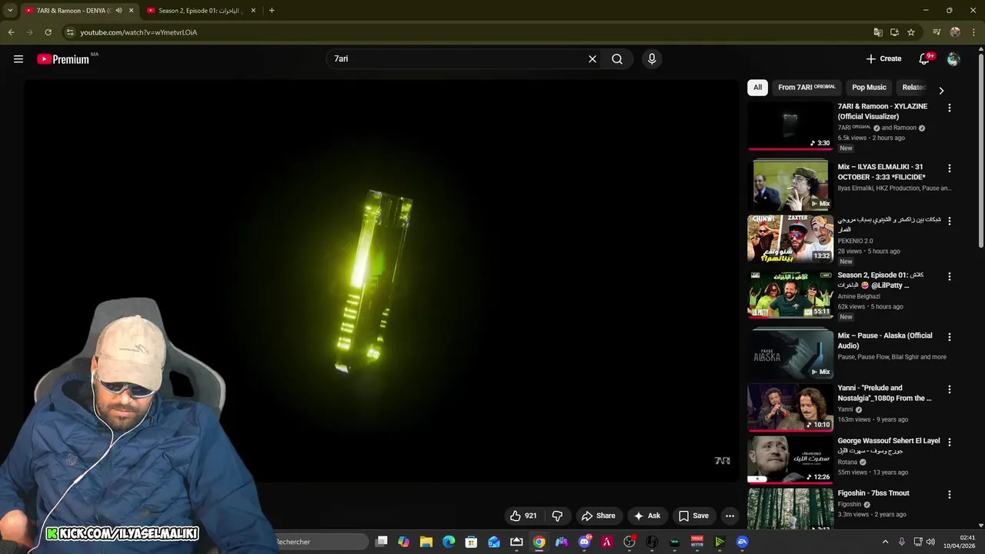Open options menu for PEKENIO 2.0 video

pos(949,221)
